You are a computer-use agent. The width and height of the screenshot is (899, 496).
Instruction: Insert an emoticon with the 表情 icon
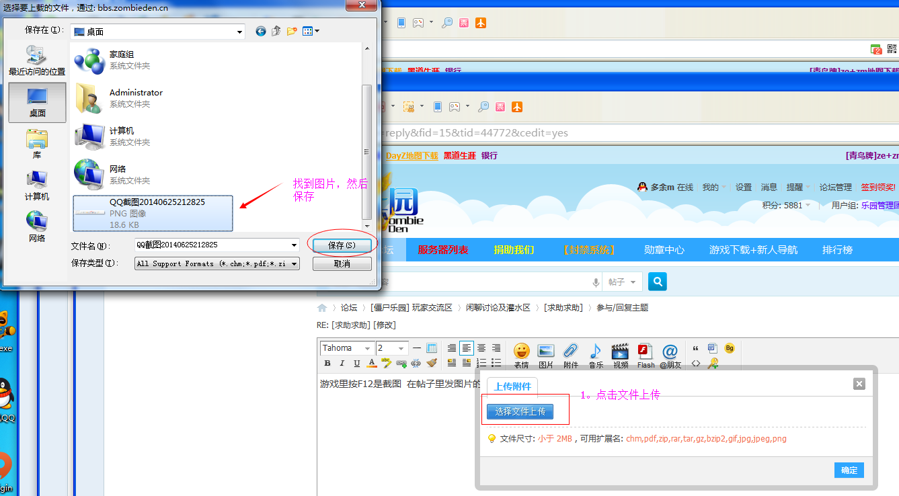click(521, 355)
